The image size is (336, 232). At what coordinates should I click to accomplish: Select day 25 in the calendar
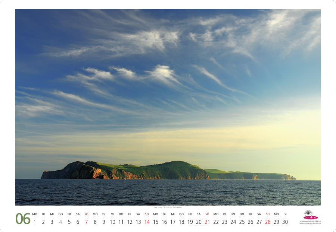point(242,222)
